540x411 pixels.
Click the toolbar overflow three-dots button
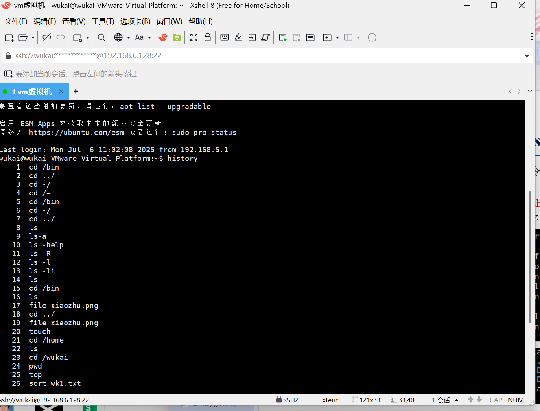532,37
